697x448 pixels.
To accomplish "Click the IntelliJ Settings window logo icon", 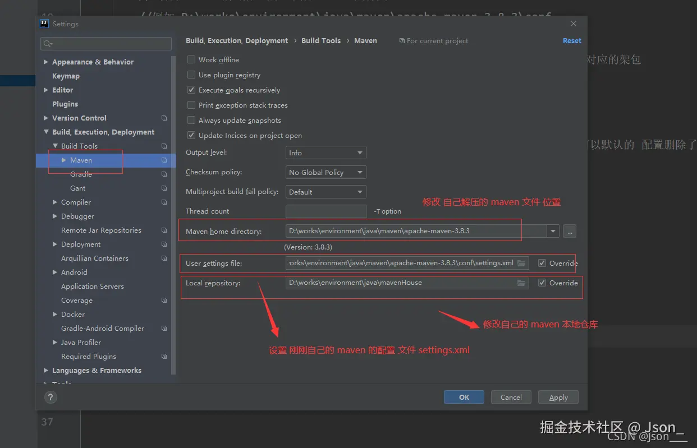I will [x=45, y=24].
